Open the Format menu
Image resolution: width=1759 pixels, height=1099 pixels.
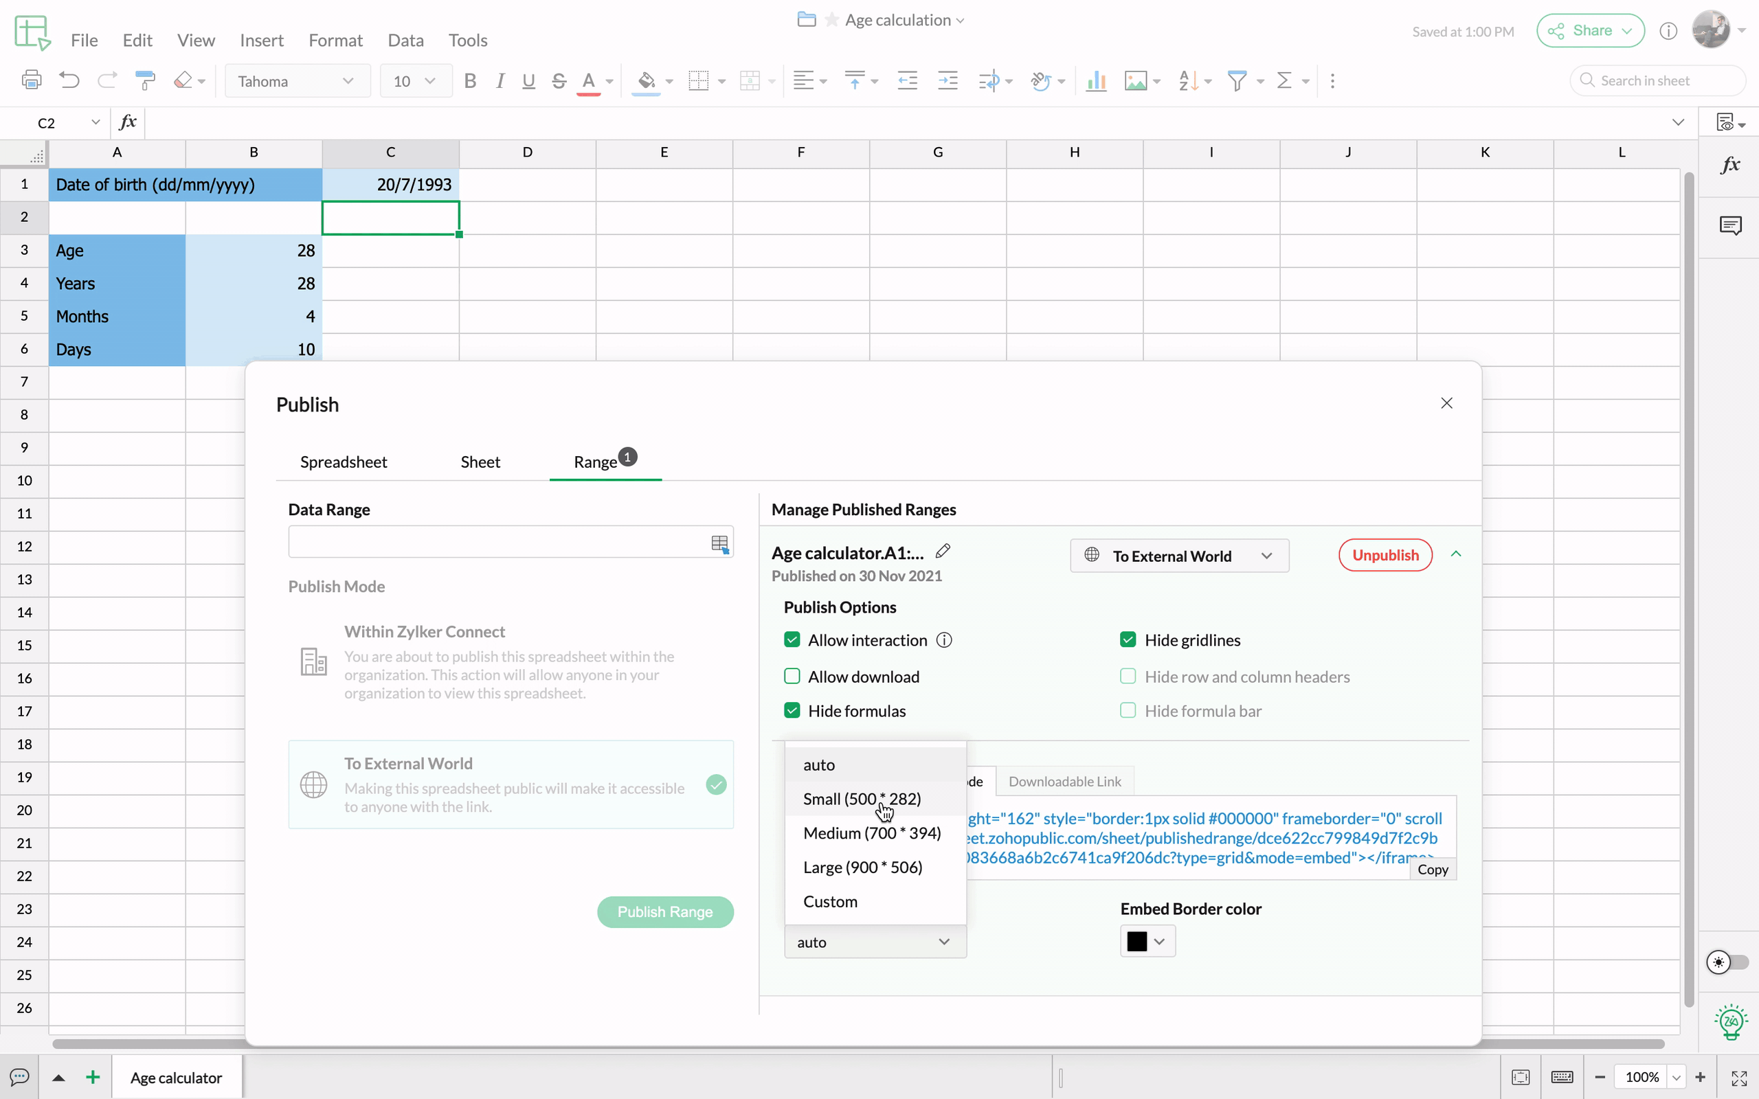335,41
